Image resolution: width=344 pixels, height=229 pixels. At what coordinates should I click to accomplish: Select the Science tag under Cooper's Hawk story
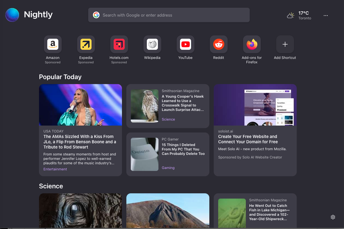pyautogui.click(x=168, y=119)
